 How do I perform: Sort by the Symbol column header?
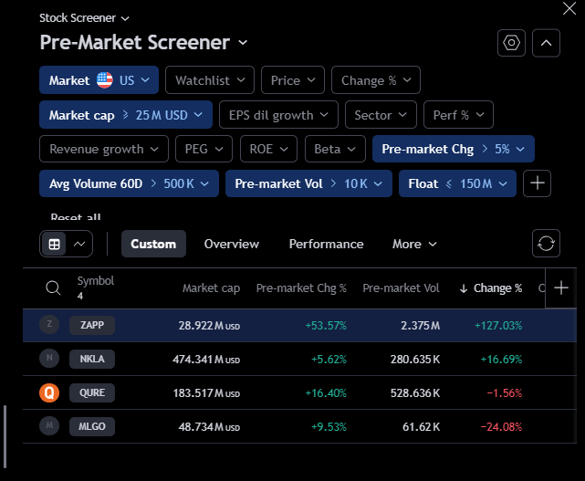click(x=96, y=280)
